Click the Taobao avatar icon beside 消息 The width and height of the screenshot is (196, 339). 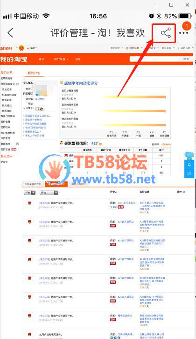click(x=21, y=48)
